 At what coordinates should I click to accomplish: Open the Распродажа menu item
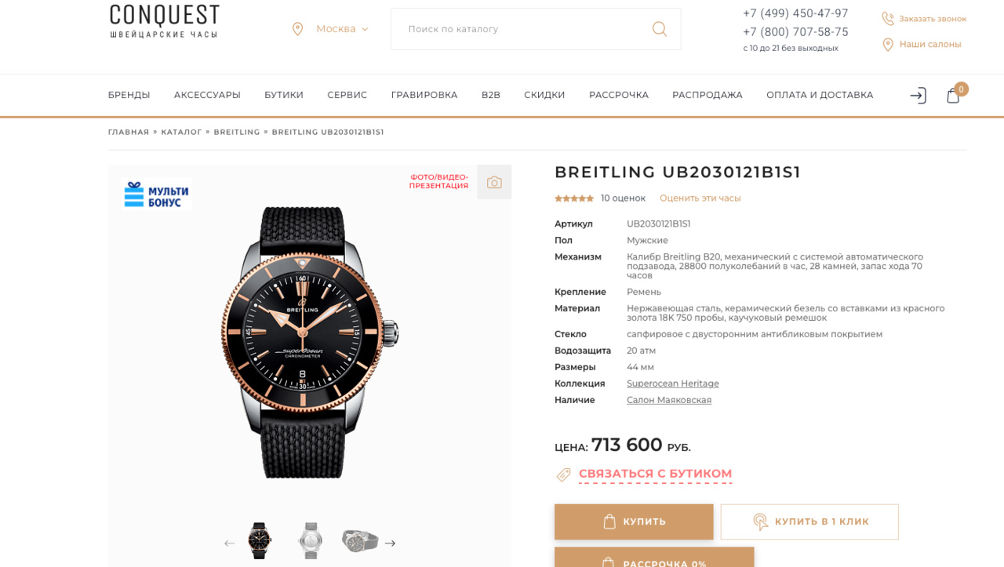(707, 95)
